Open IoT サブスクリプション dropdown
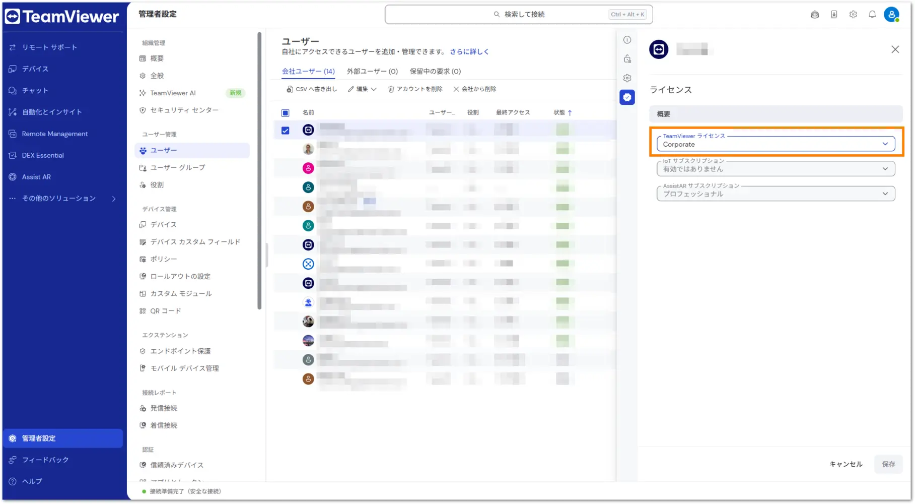The width and height of the screenshot is (915, 504). [776, 169]
